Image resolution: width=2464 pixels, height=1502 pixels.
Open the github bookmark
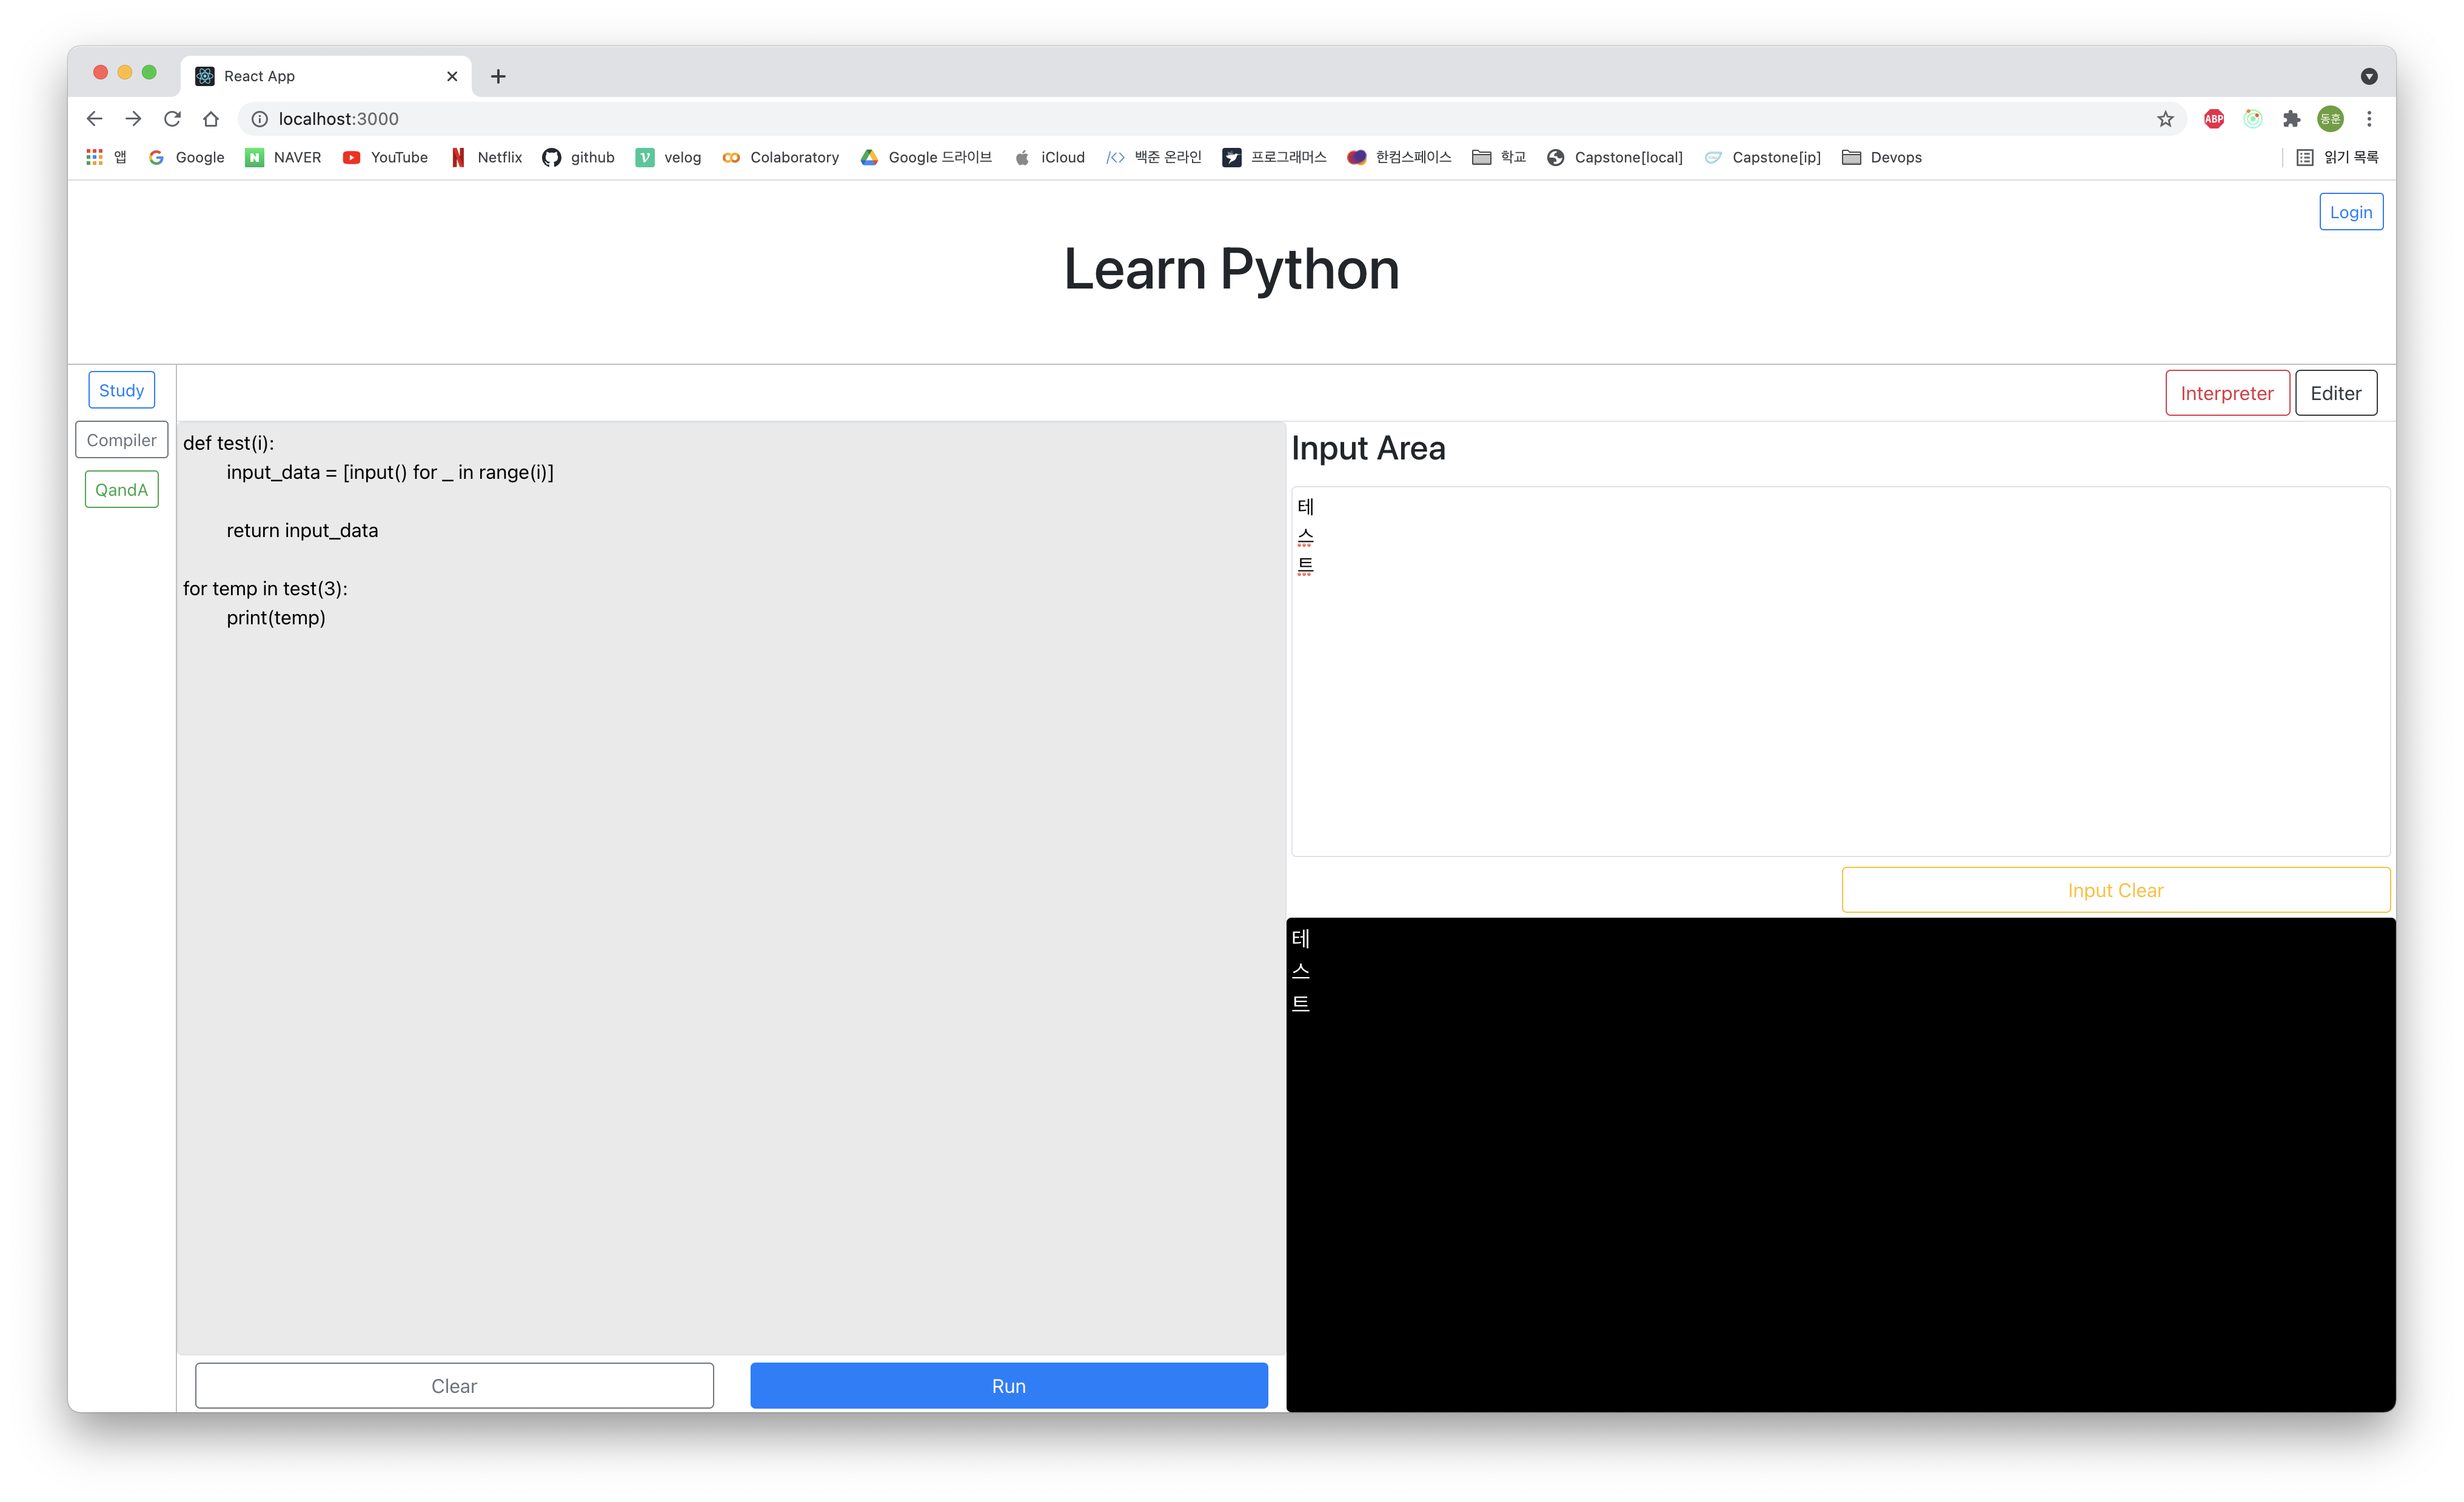[x=578, y=157]
